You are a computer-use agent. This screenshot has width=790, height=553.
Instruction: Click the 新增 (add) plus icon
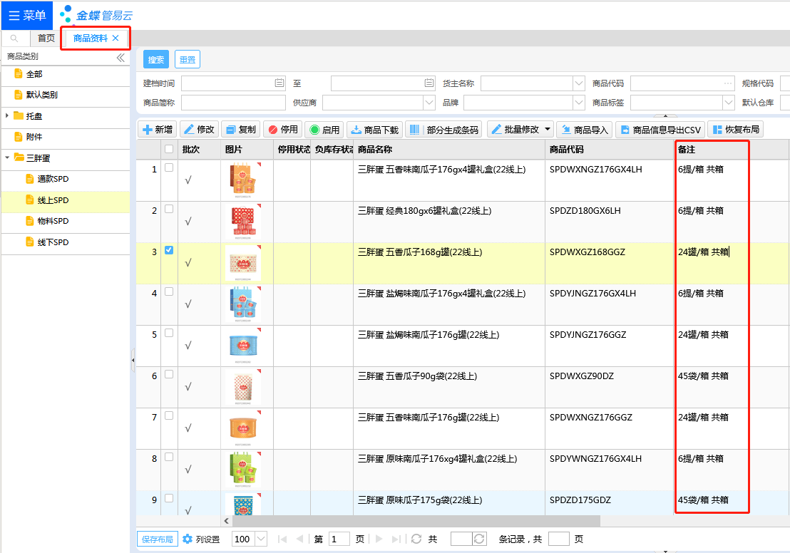147,130
